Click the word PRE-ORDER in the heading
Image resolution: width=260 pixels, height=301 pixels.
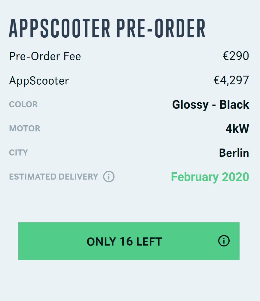161,28
